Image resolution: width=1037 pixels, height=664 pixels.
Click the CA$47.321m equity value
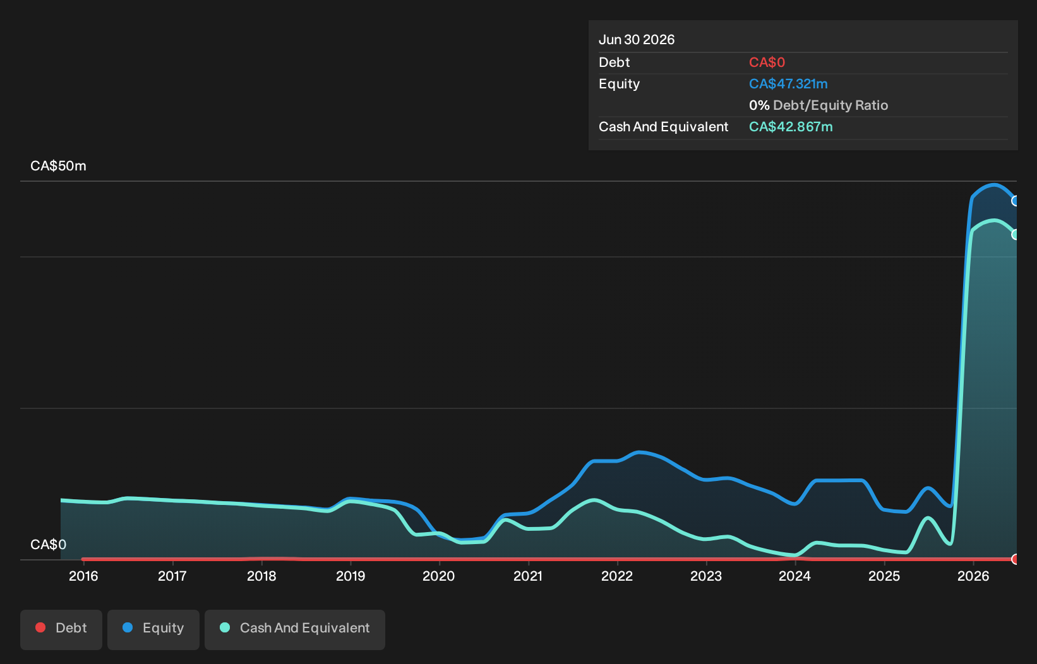pyautogui.click(x=788, y=84)
